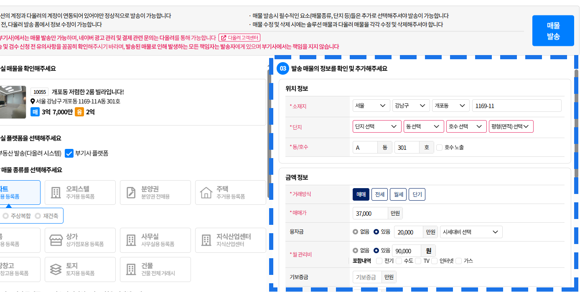Click the 주택 house icon

coord(206,192)
